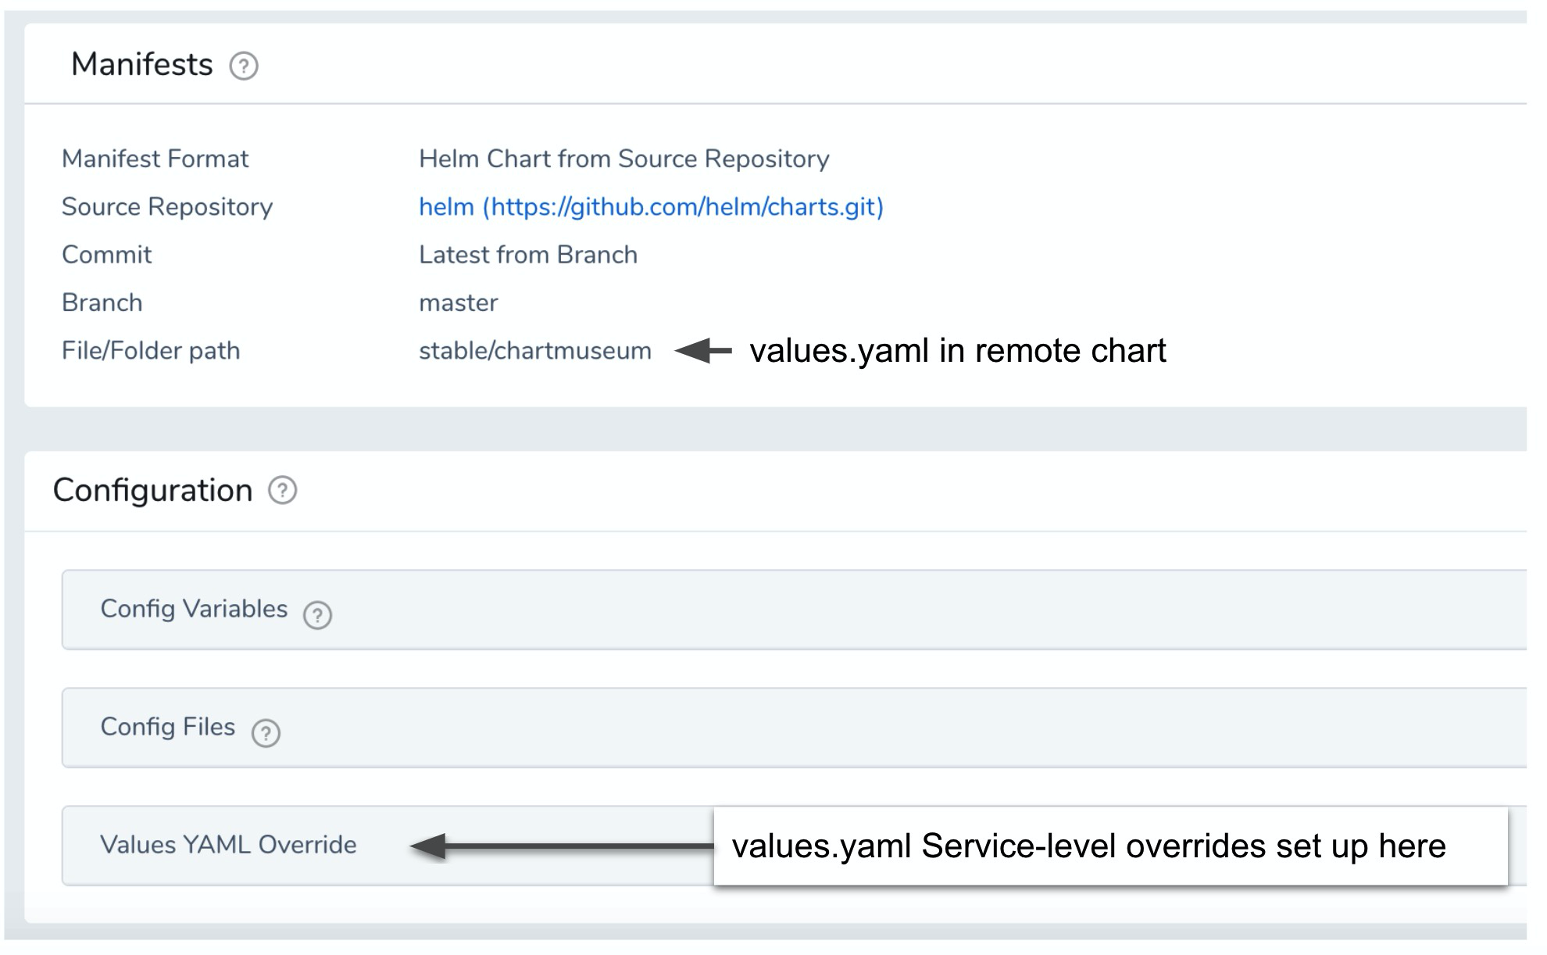Click the Manifests section heading
Screen dimensions: 1547x955
click(x=142, y=64)
